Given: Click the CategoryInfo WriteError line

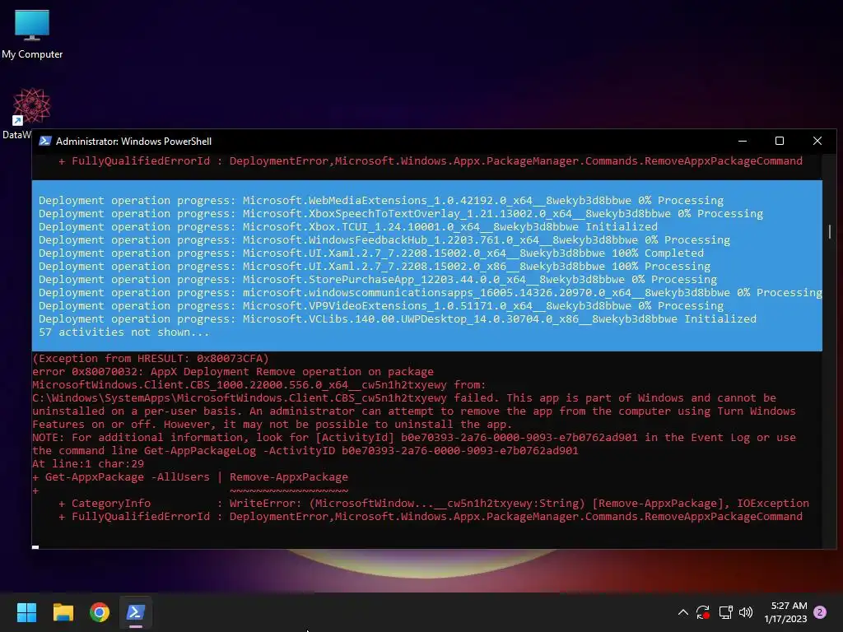Looking at the screenshot, I should click(x=433, y=503).
